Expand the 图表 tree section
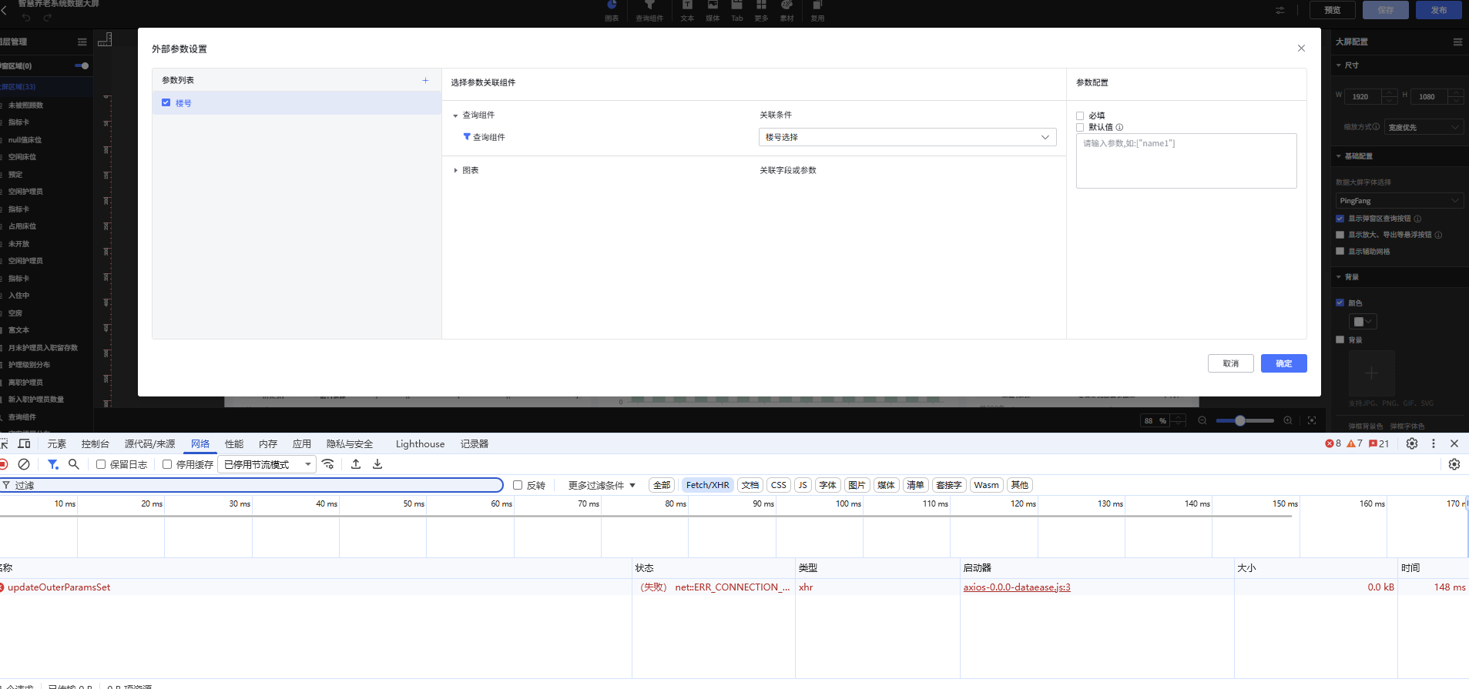Image resolution: width=1469 pixels, height=689 pixels. (456, 170)
